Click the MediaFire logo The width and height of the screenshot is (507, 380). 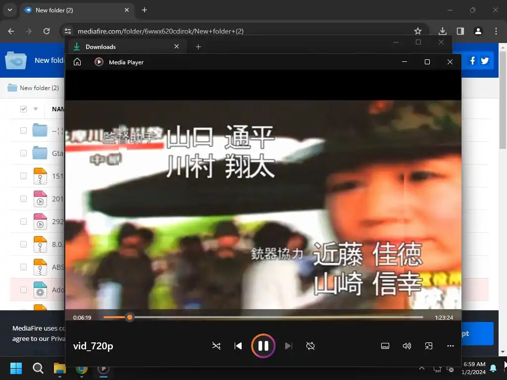(16, 60)
